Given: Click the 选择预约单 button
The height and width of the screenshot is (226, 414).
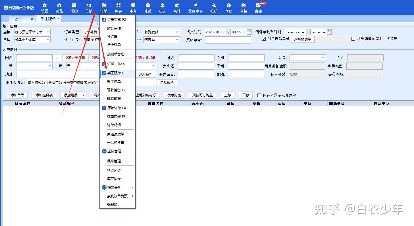Looking at the screenshot, I should coord(302,39).
